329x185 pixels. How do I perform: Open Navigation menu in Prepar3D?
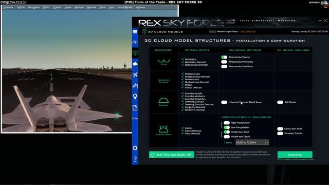click(x=34, y=7)
